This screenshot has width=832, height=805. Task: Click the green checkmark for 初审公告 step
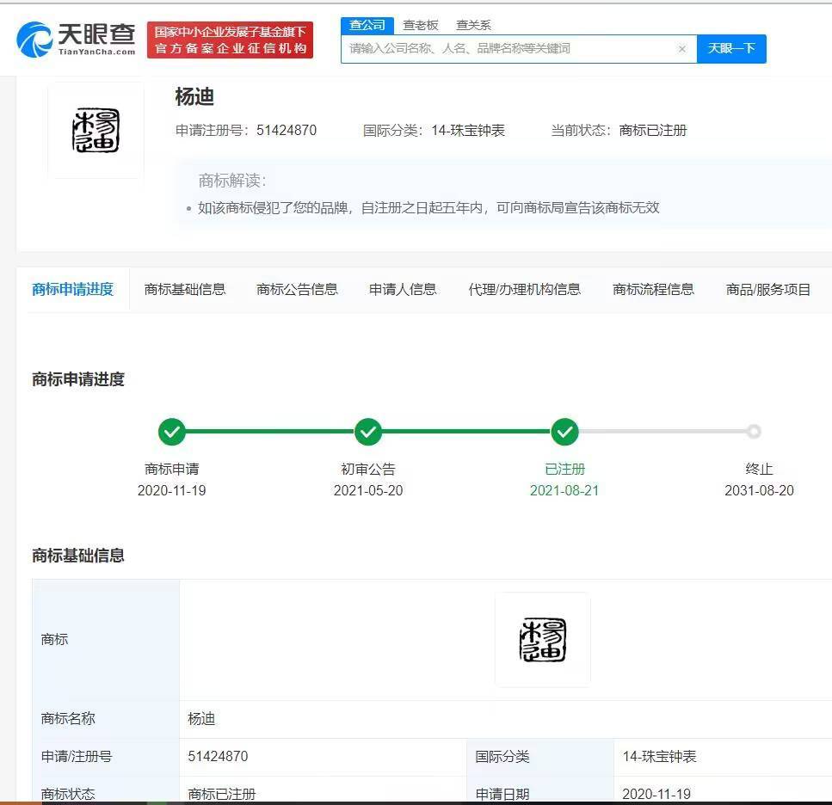[x=368, y=432]
